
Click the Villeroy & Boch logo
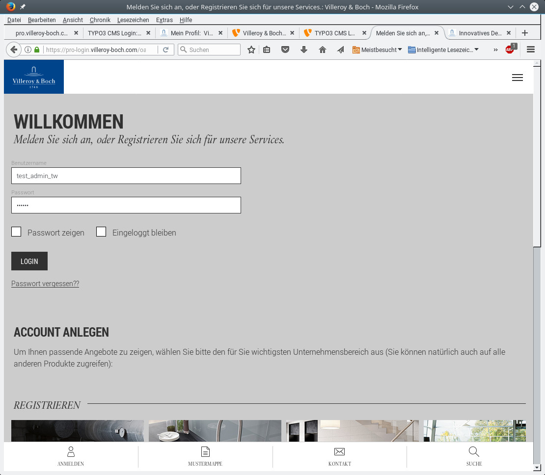(x=34, y=77)
